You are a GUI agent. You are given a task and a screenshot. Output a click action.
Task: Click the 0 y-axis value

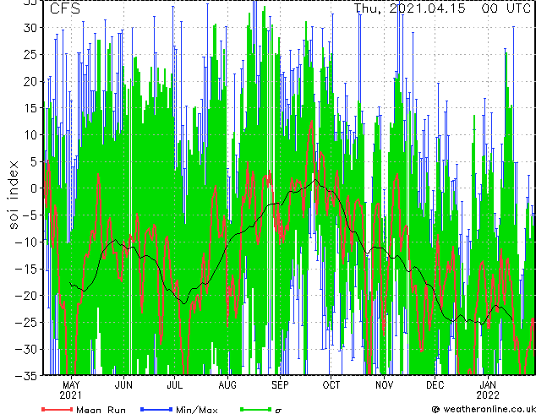pos(36,188)
